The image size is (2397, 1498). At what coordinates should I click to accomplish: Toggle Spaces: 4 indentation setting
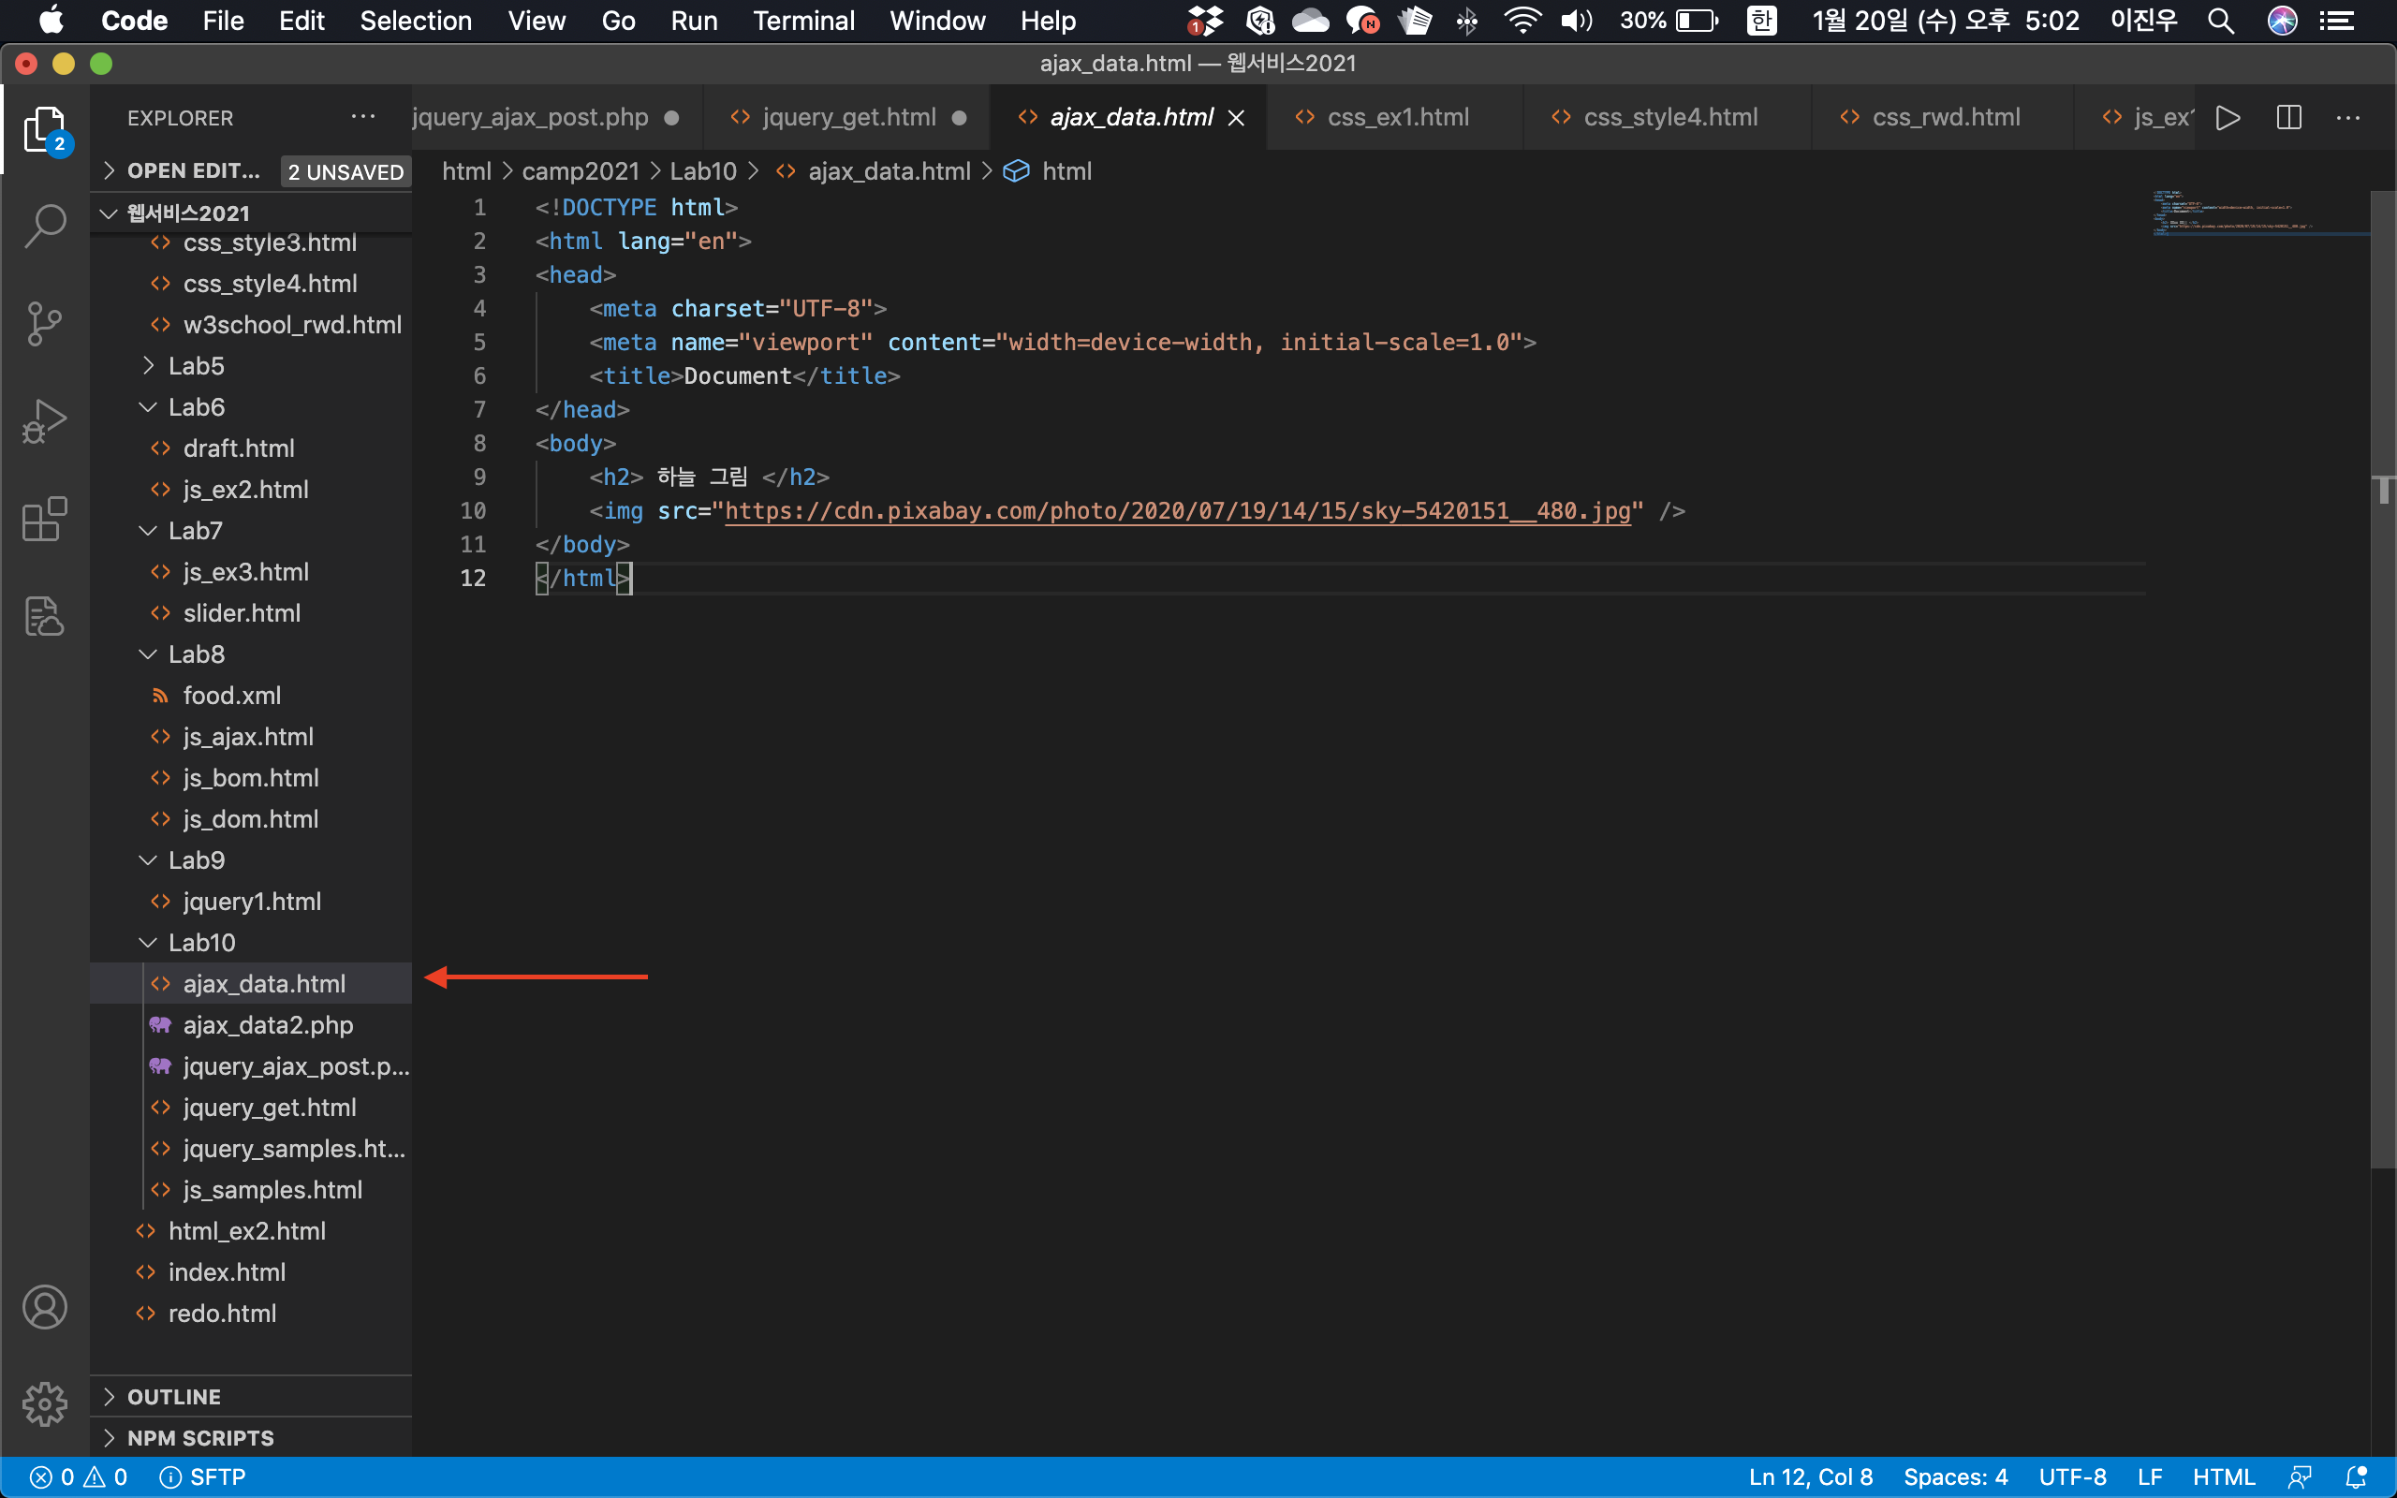click(x=1954, y=1477)
